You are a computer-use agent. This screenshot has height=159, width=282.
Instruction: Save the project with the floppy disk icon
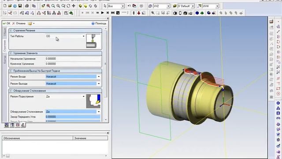point(20,6)
